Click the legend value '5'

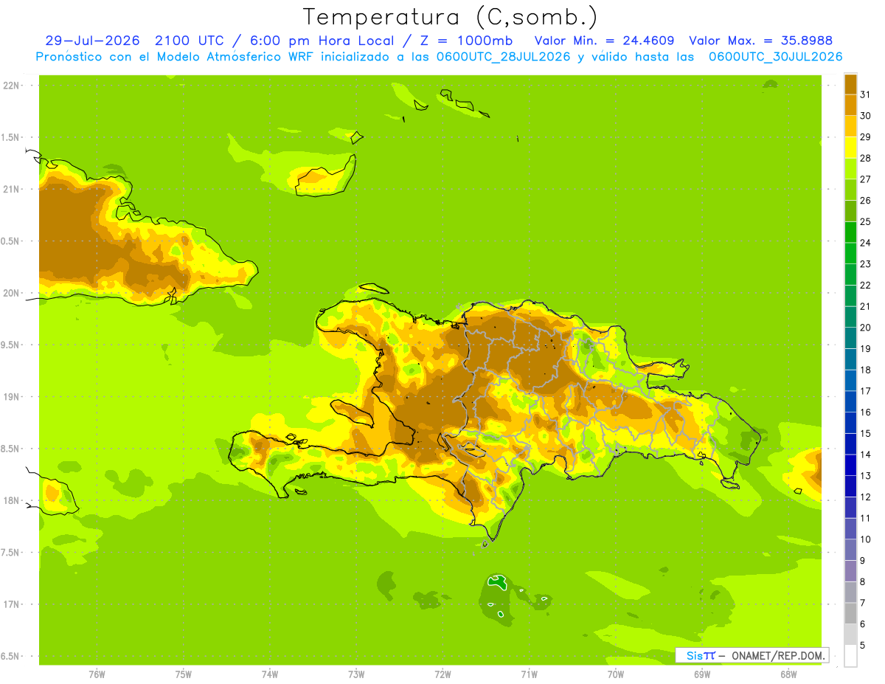tap(862, 646)
